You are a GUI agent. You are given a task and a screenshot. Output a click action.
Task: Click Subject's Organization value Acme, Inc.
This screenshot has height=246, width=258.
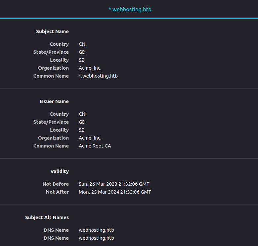(90, 68)
